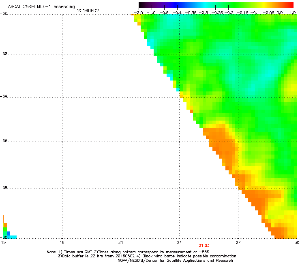Click the longitude axis label "15"
Viewport: 300px width, 263px height.
[3, 242]
